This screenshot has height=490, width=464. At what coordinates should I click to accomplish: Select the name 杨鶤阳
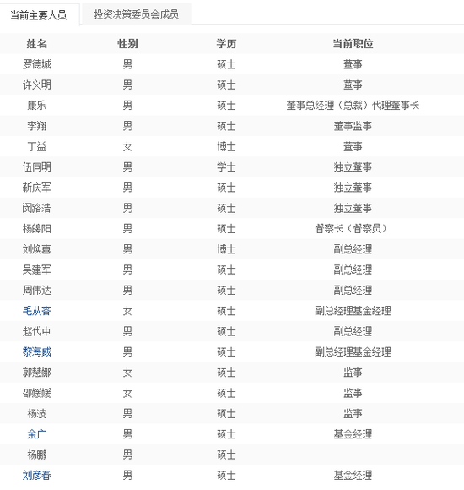coord(37,228)
